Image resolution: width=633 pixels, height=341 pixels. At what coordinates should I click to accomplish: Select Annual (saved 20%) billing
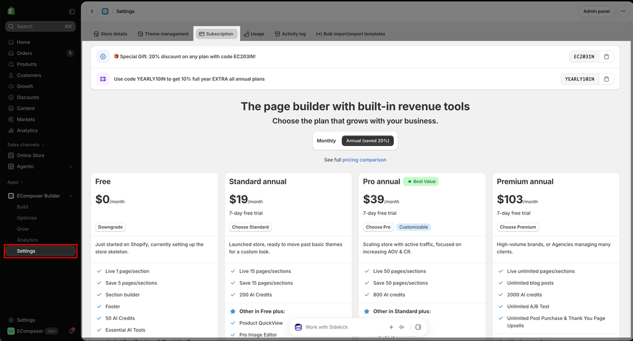click(x=367, y=141)
